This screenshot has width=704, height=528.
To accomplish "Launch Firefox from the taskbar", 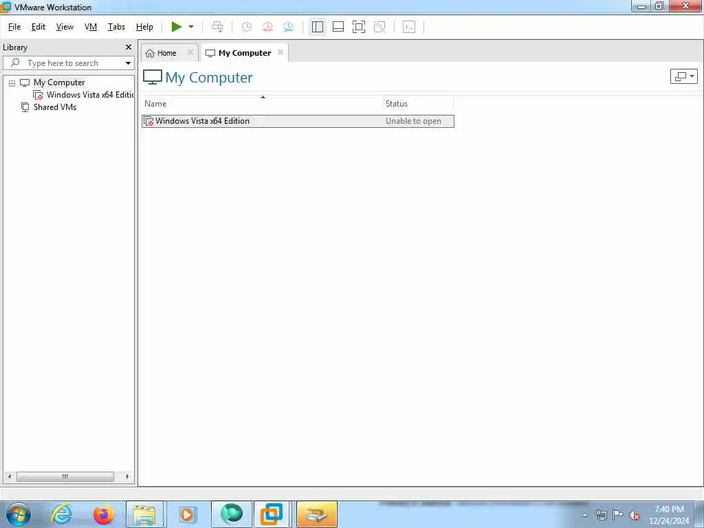I will 103,514.
